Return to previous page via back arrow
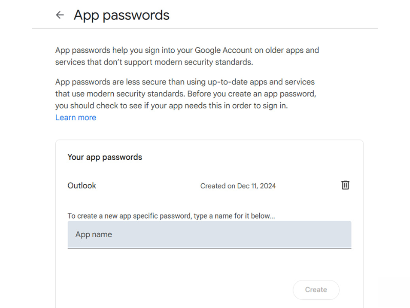 click(60, 15)
